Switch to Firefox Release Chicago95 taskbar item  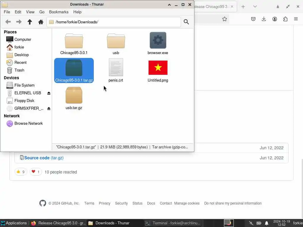point(58,223)
